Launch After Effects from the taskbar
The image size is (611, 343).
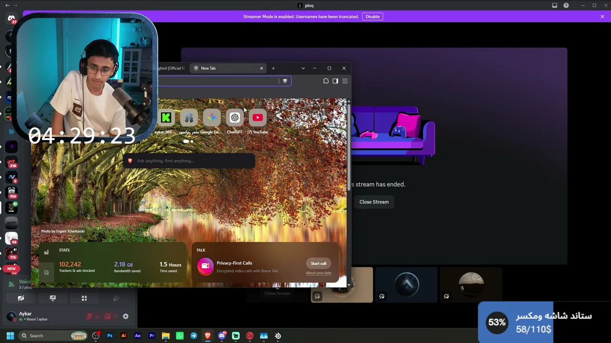(138, 336)
